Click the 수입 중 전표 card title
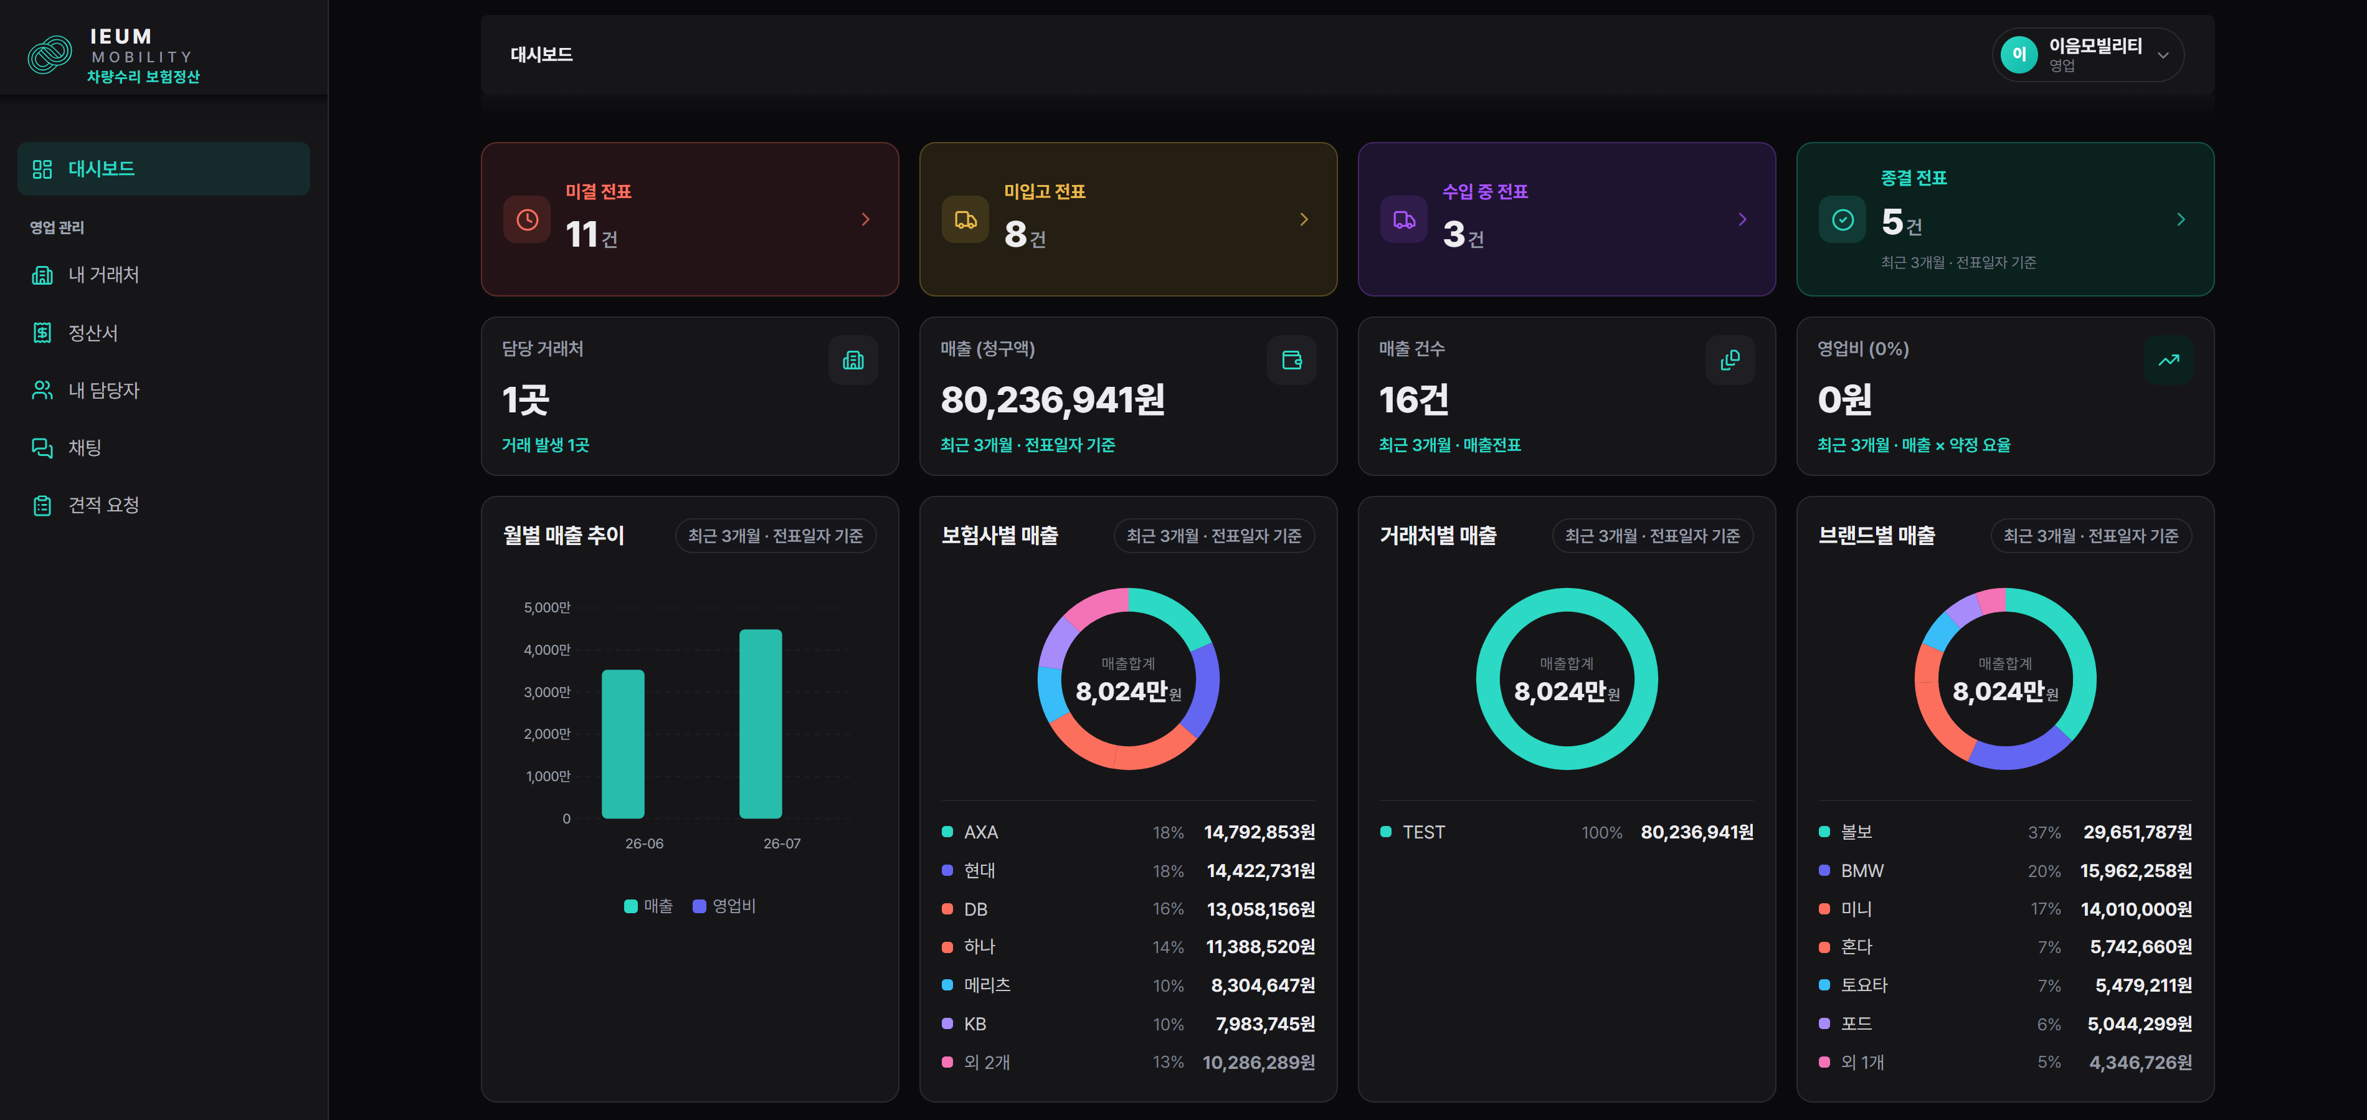This screenshot has width=2367, height=1120. click(1485, 191)
